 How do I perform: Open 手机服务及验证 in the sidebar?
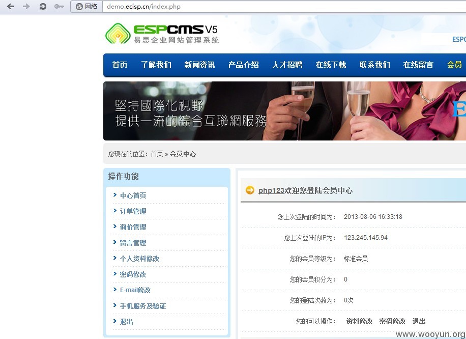coord(143,306)
